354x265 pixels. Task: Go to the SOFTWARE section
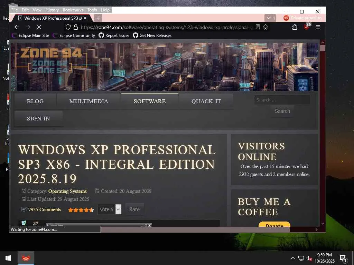(150, 101)
